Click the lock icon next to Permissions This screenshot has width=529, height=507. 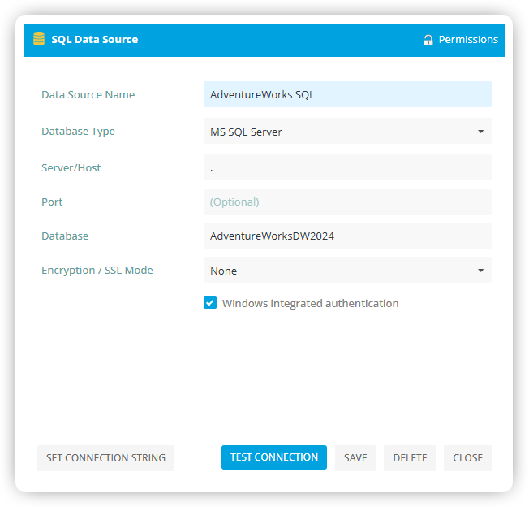click(x=428, y=40)
